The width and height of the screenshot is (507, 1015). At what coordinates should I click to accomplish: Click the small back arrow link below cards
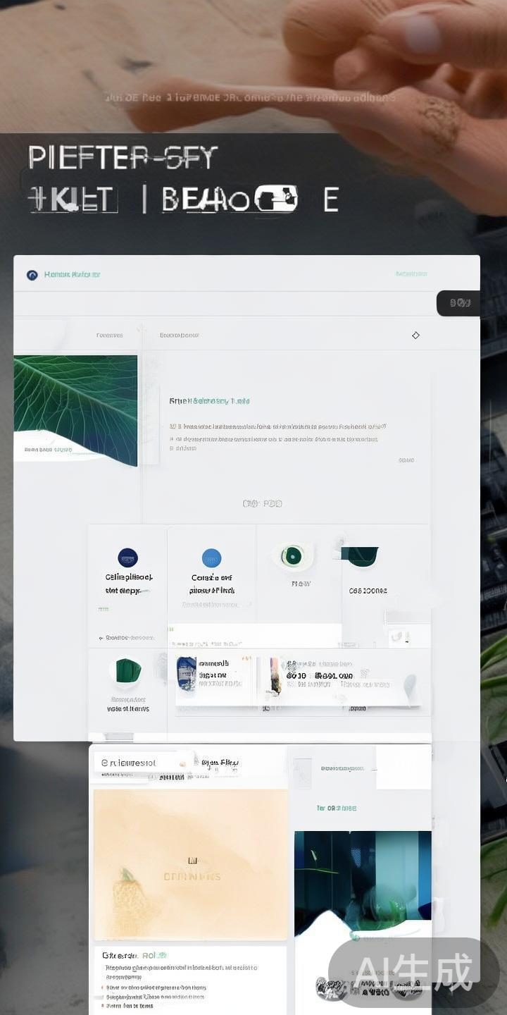126,638
